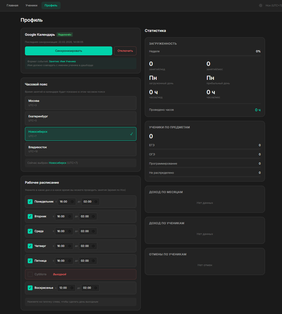
Task: Enable the Суббота checkbox
Action: [x=30, y=274]
